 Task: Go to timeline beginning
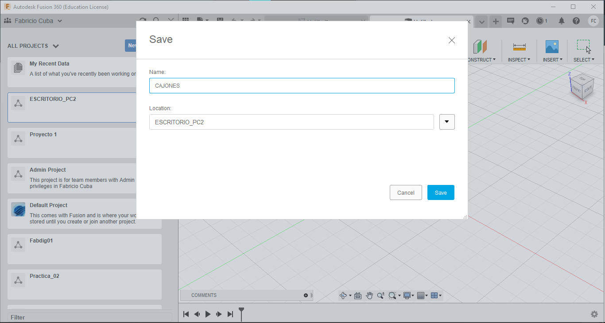pyautogui.click(x=186, y=314)
